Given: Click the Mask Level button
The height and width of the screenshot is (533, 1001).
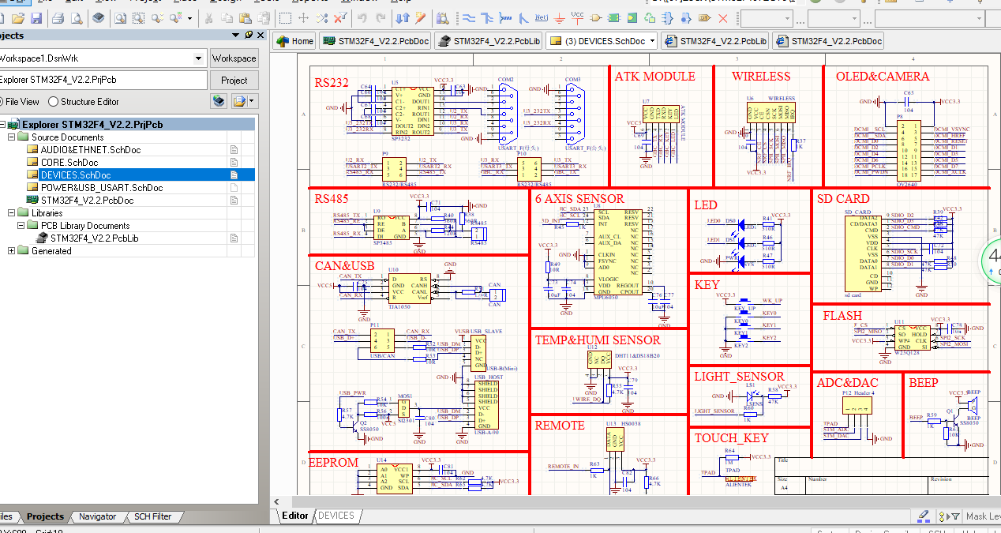Looking at the screenshot, I should click(981, 516).
